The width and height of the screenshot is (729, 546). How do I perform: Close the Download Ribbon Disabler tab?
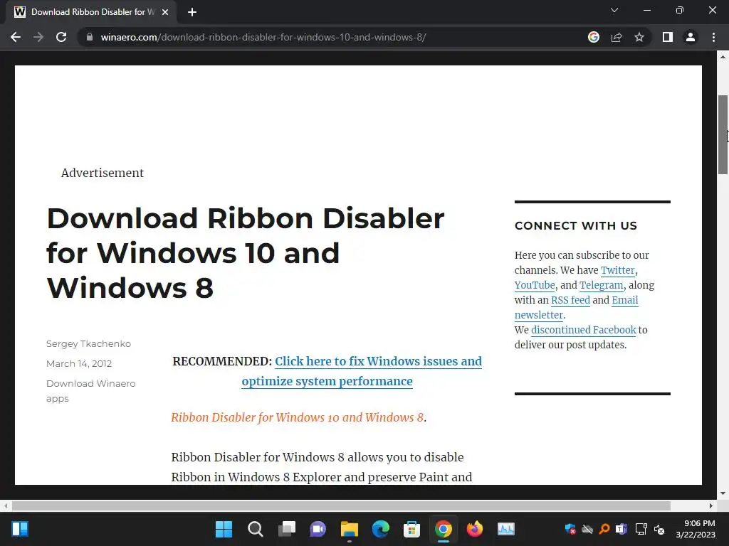coord(165,12)
